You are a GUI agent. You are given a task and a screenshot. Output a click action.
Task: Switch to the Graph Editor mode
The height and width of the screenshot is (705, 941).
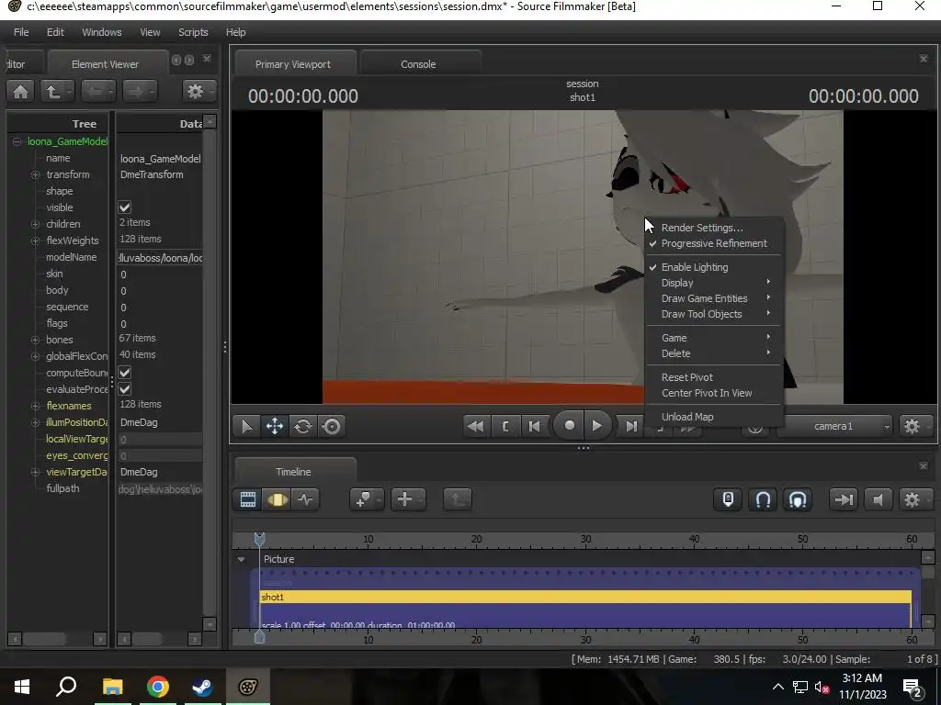(x=305, y=499)
